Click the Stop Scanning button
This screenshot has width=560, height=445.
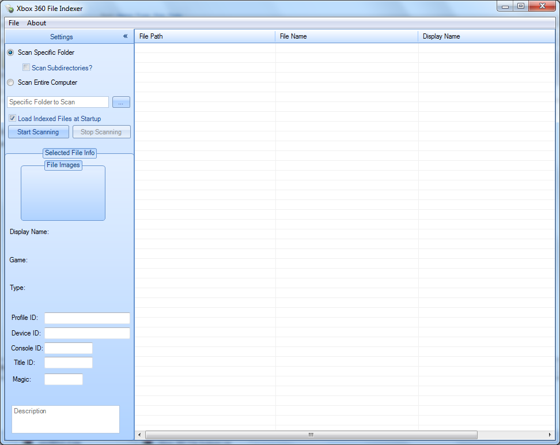click(x=101, y=132)
